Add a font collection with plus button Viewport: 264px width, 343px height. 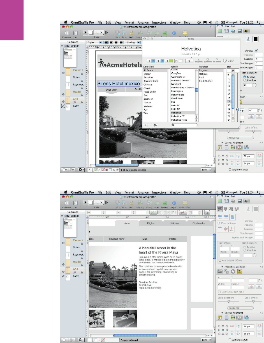pyautogui.click(x=145, y=125)
